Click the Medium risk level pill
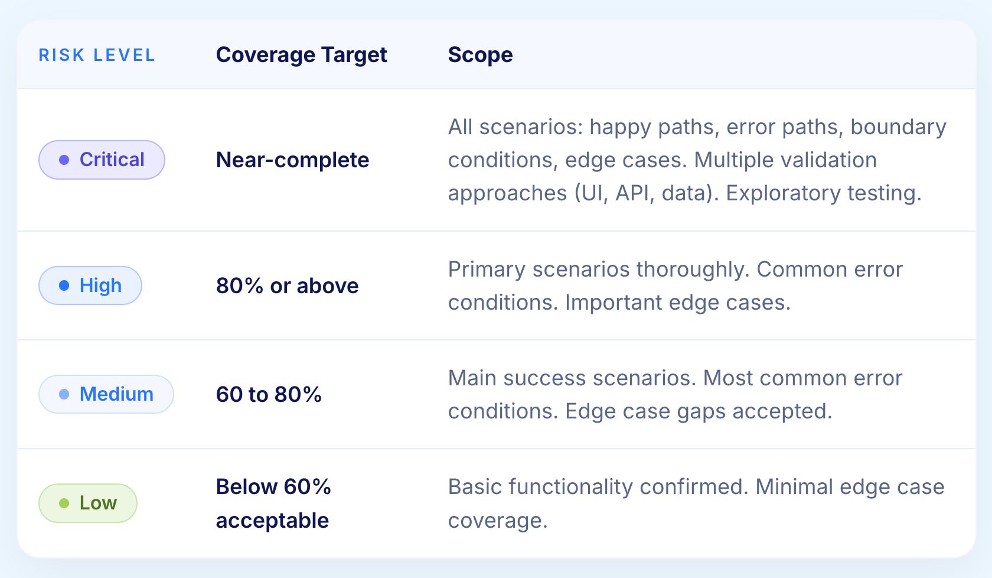This screenshot has height=578, width=992. point(106,394)
